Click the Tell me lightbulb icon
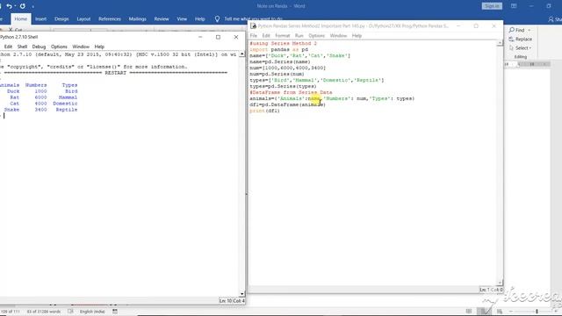Image resolution: width=562 pixels, height=316 pixels. tap(217, 19)
